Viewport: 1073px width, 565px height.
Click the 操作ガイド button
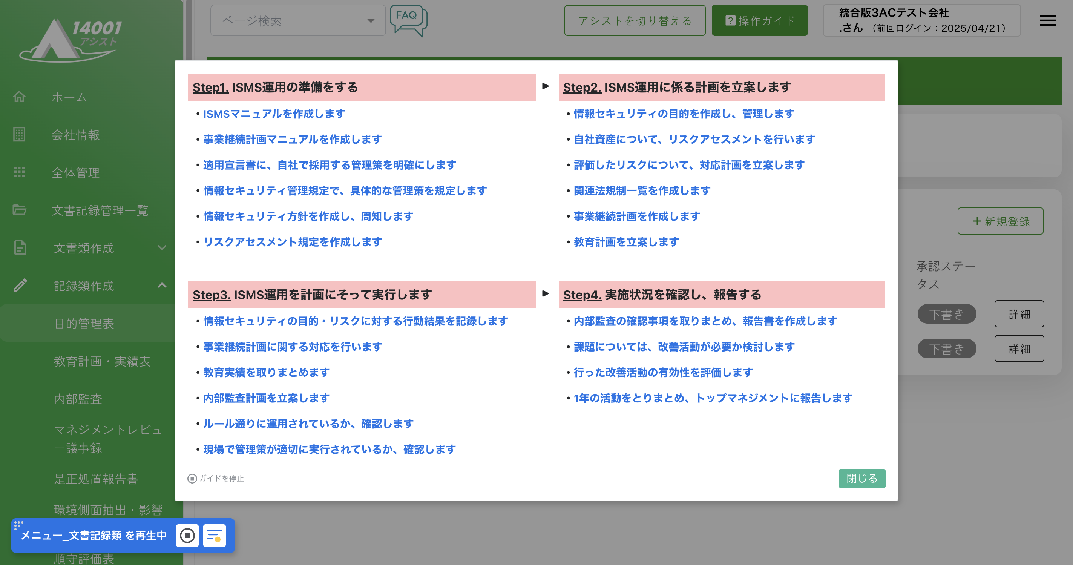point(759,20)
